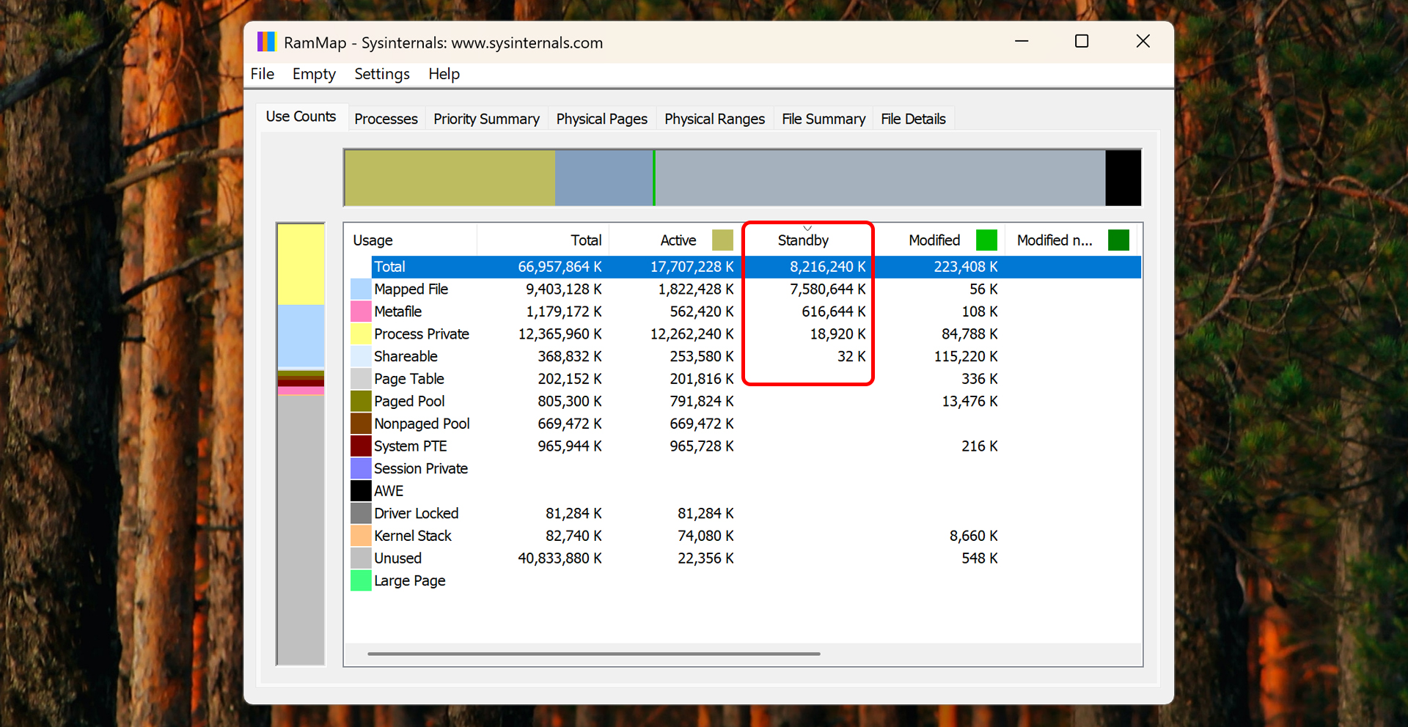Screen dimensions: 1408x727
Task: Click the yellow Process Private color icon
Action: 361,334
